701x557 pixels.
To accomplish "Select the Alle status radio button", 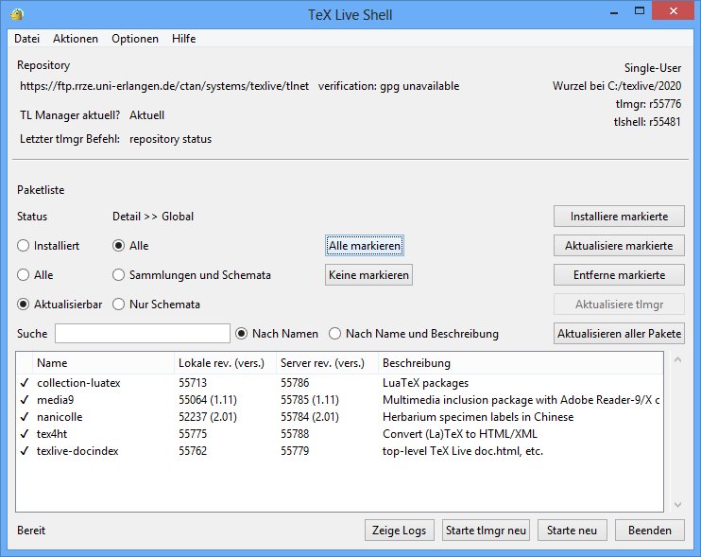I will pos(23,274).
